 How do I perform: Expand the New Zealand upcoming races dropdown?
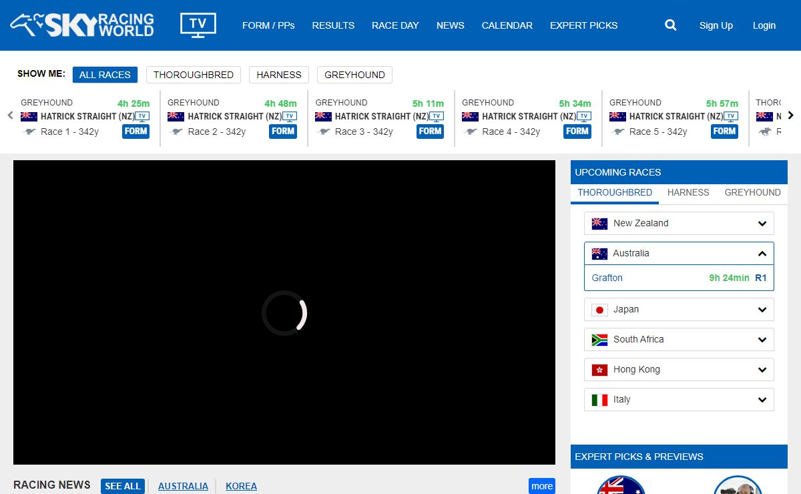tap(679, 224)
